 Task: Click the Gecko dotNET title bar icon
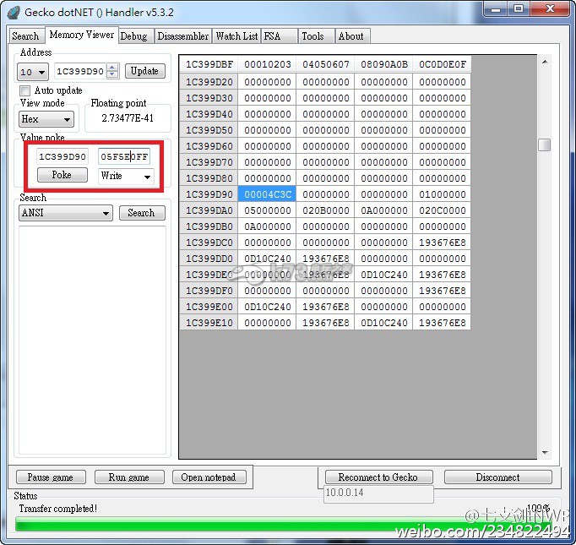tap(13, 12)
